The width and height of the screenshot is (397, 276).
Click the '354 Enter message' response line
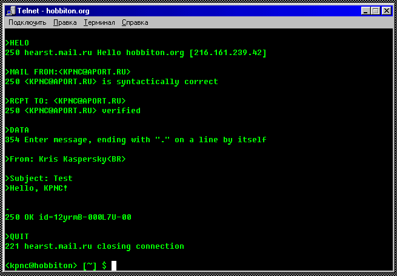[136, 140]
